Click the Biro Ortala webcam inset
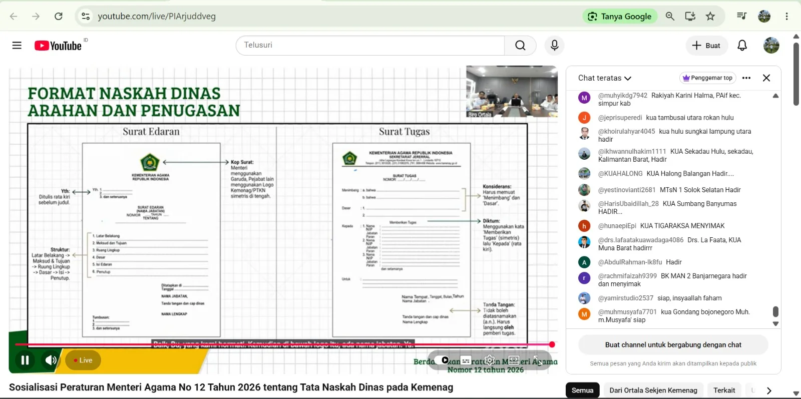This screenshot has width=801, height=399. pyautogui.click(x=512, y=92)
